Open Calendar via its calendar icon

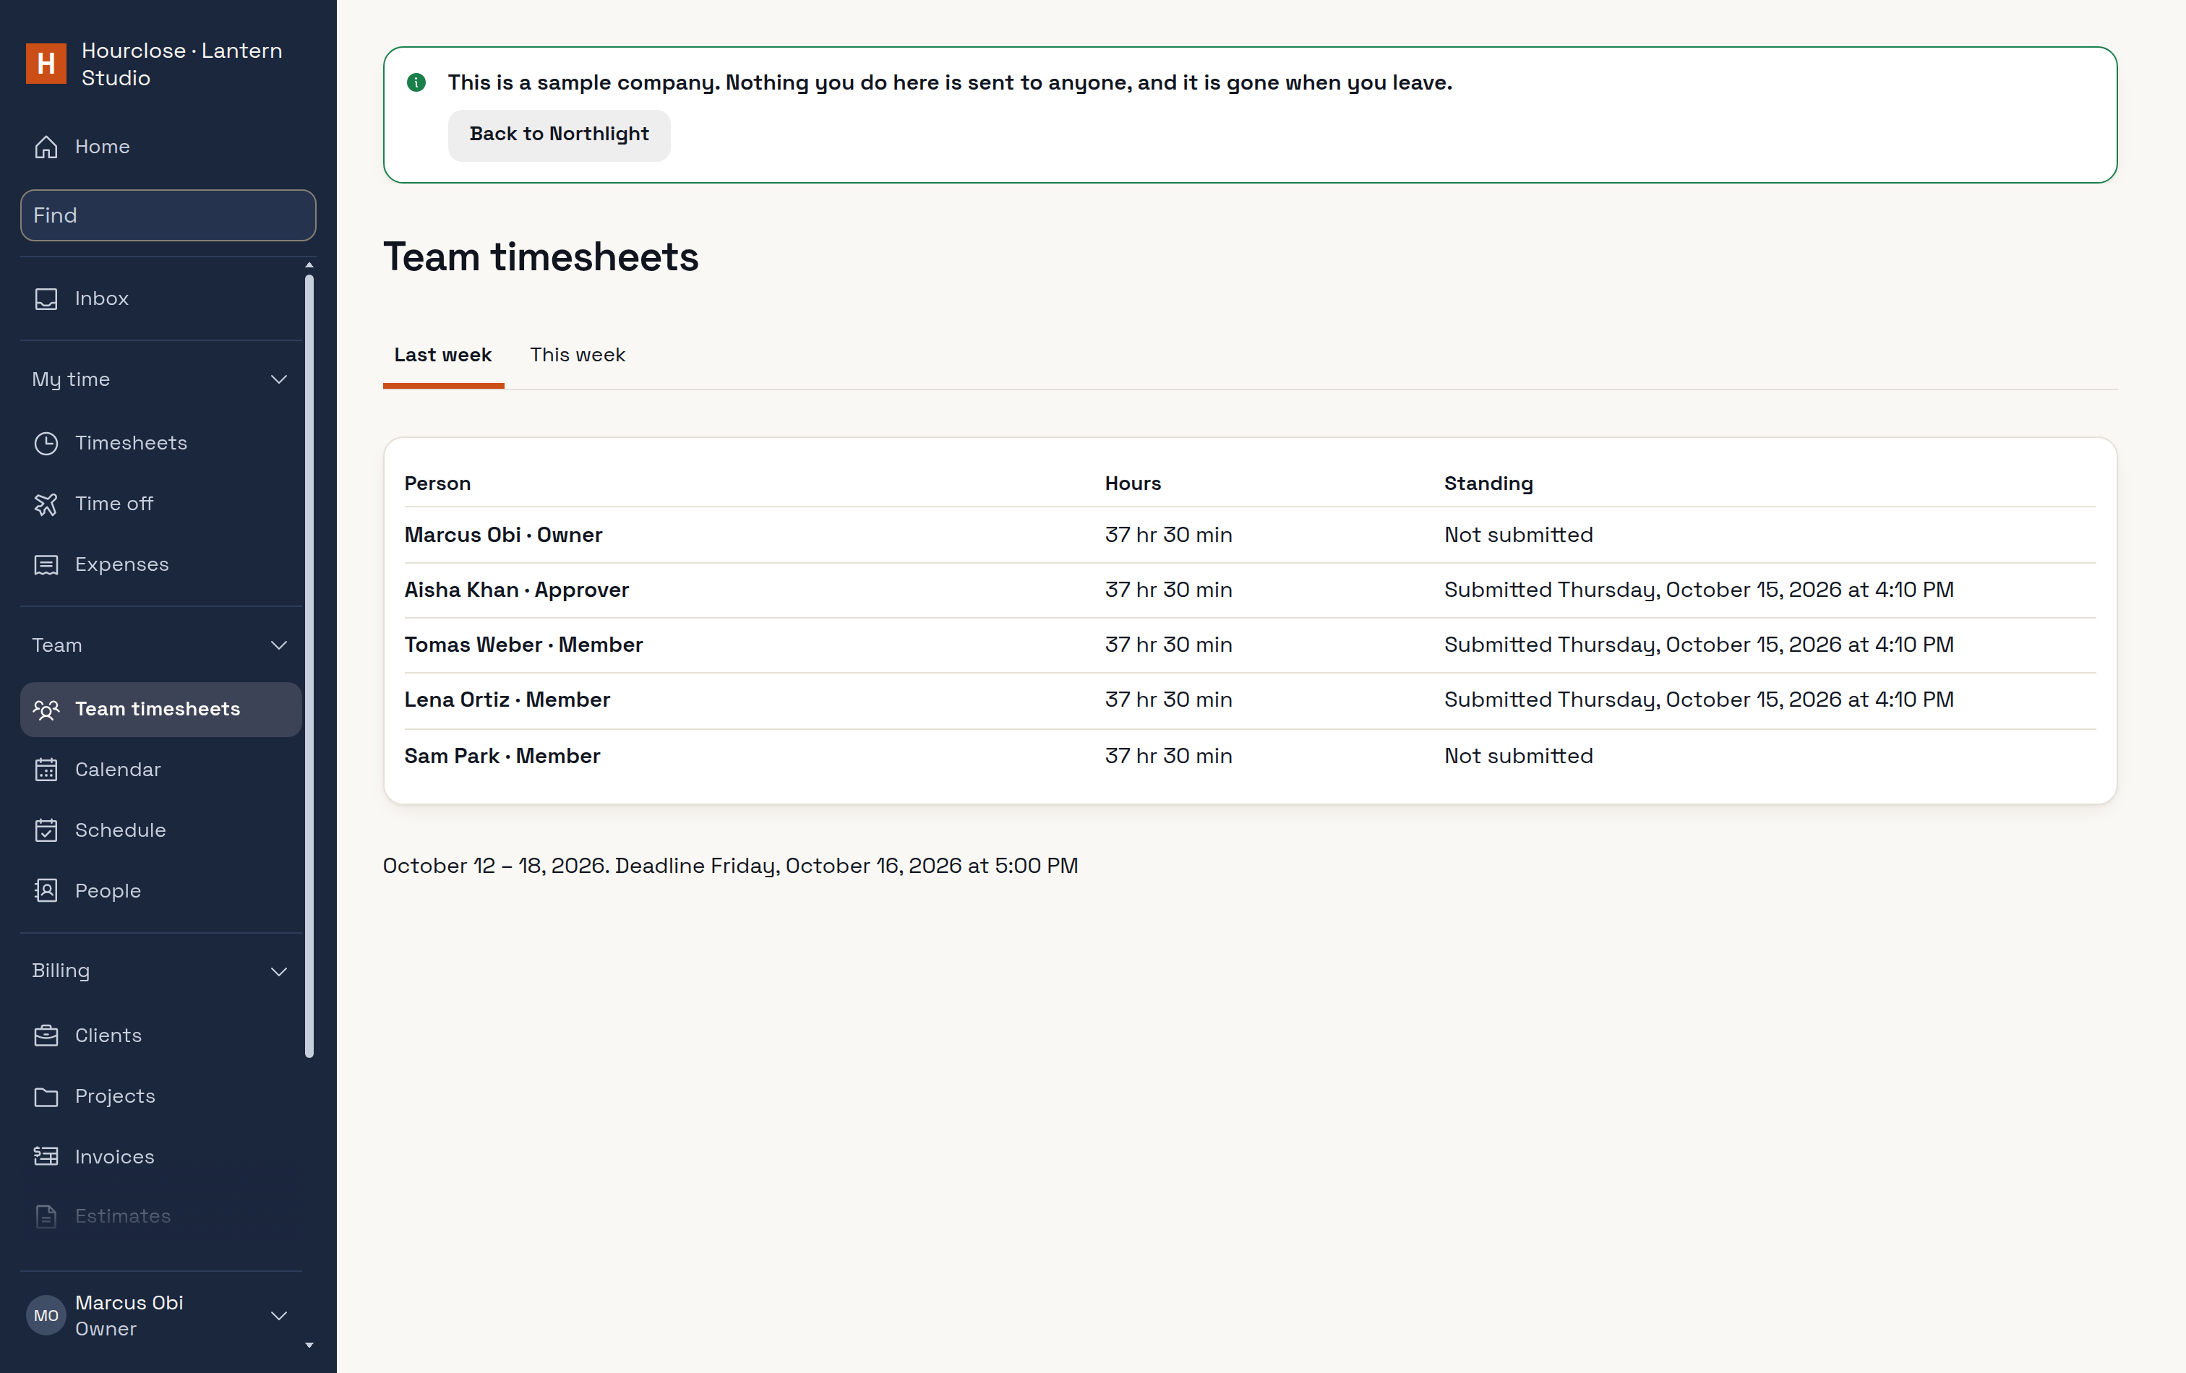[46, 770]
